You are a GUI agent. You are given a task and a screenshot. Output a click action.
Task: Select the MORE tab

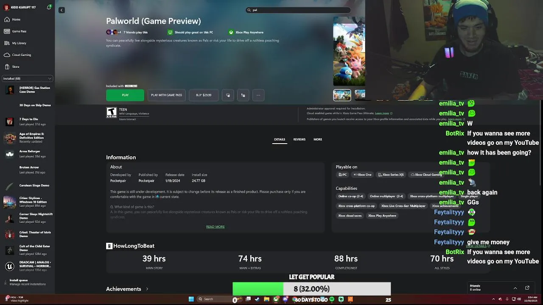click(x=318, y=139)
